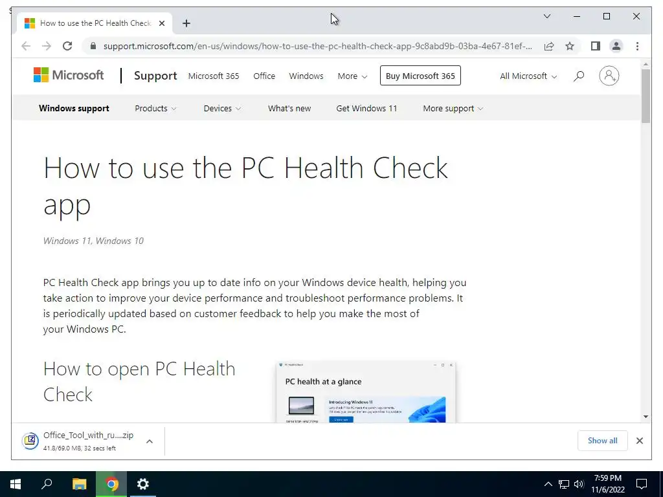Click the Sign in account icon
This screenshot has width=663, height=497.
(609, 76)
